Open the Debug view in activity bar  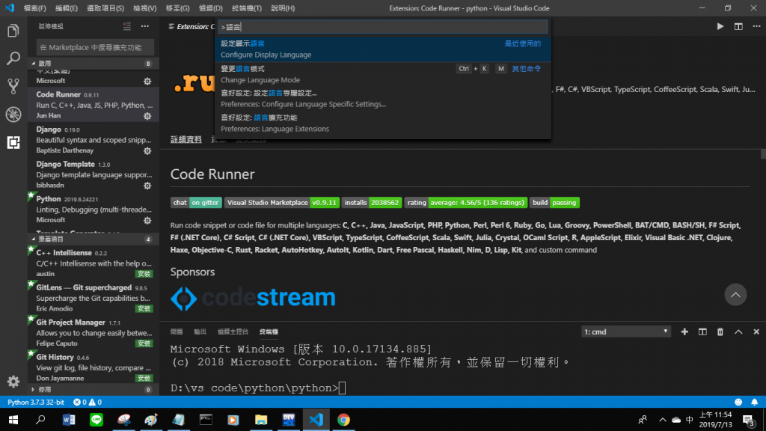pos(13,114)
